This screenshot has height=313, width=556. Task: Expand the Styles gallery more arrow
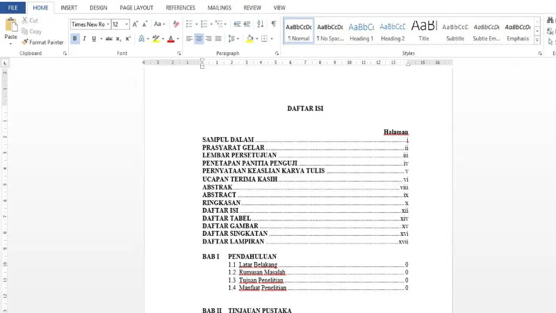click(537, 40)
